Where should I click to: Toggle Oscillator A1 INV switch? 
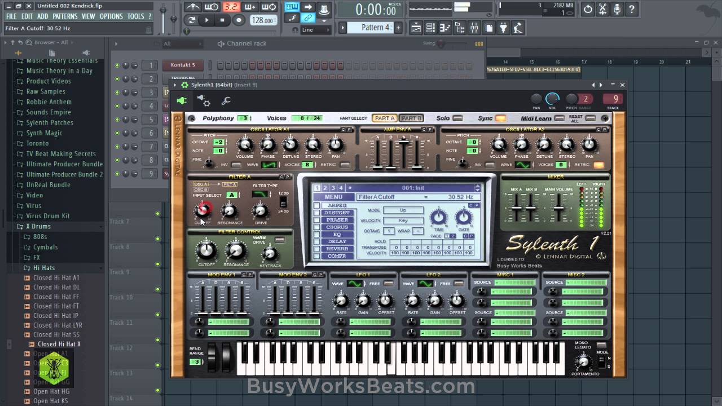coord(236,165)
